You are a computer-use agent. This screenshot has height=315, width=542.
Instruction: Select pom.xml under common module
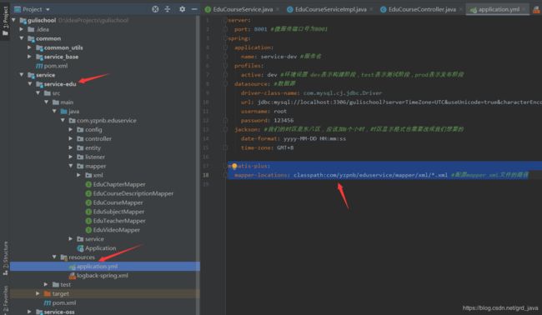tap(52, 66)
